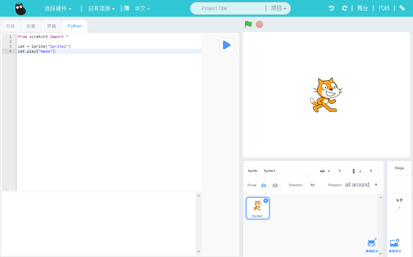Click the Project Title input field

(x=227, y=8)
